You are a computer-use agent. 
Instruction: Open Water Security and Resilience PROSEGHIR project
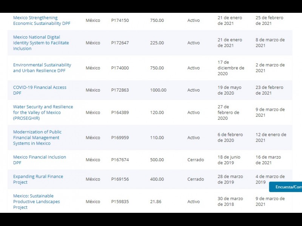tap(43, 112)
